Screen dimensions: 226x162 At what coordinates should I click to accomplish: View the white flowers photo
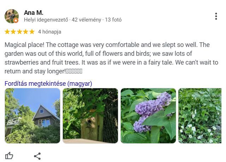[x=200, y=116]
